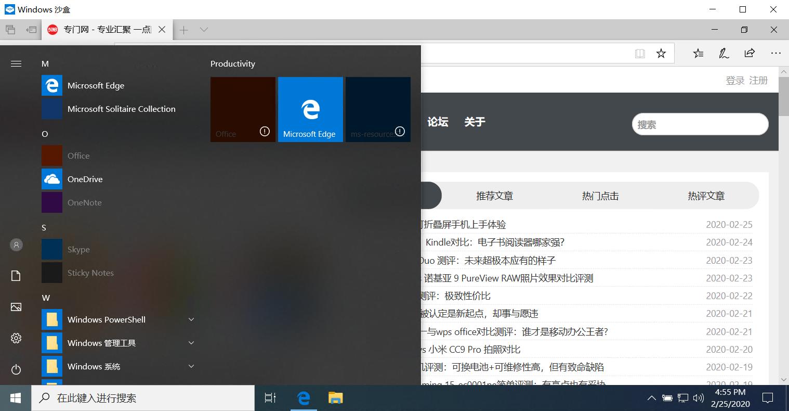Launch Skype from the app list

78,249
